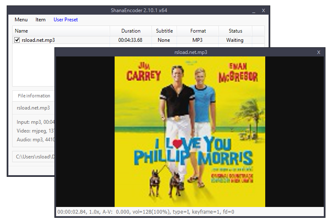Click the preview status bar playback time
Viewport: 333px width, 222px height.
(72, 212)
